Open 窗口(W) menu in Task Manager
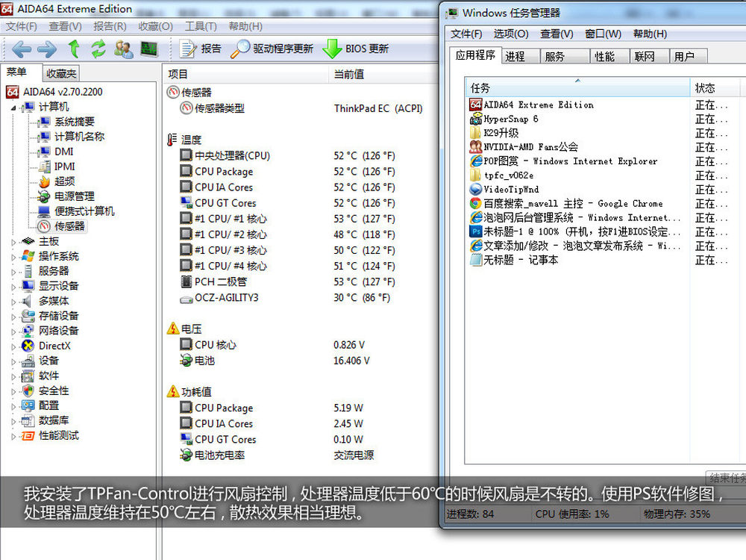 pos(603,34)
